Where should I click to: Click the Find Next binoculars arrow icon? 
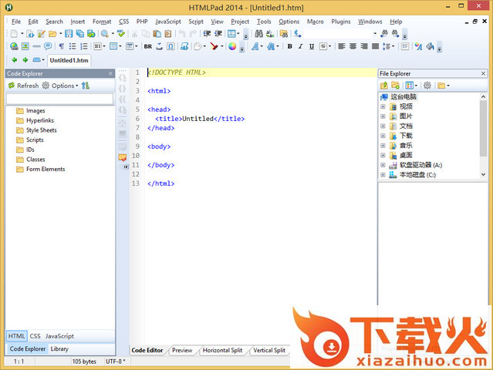395,34
